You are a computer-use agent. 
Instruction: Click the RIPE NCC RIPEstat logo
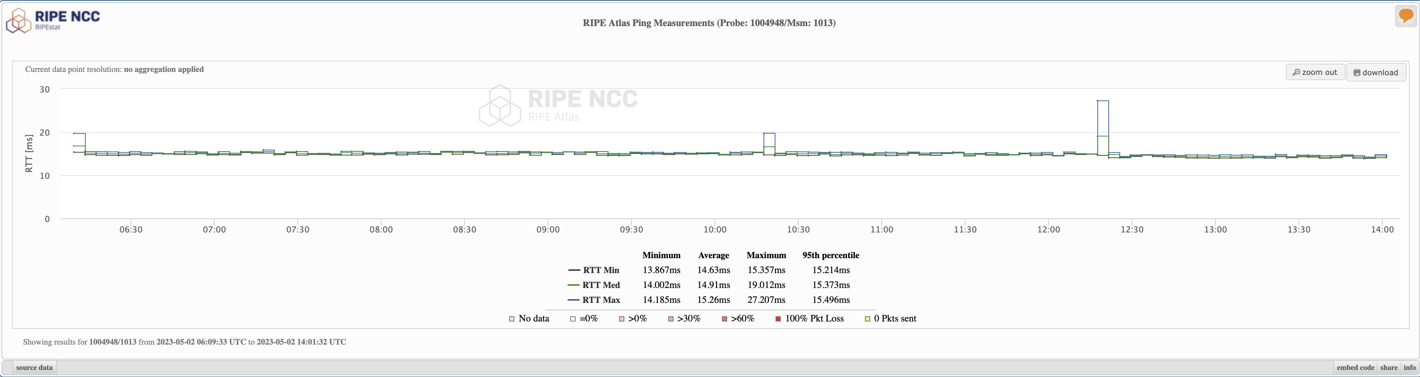53,20
